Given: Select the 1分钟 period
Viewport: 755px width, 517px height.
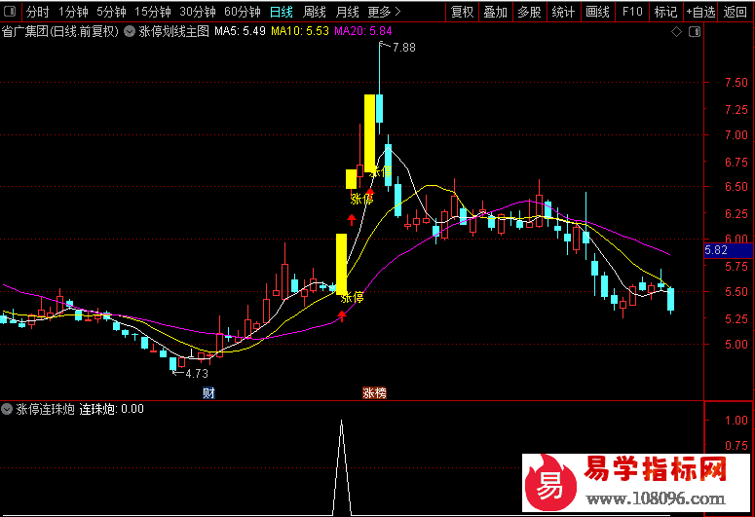Looking at the screenshot, I should coord(74,12).
